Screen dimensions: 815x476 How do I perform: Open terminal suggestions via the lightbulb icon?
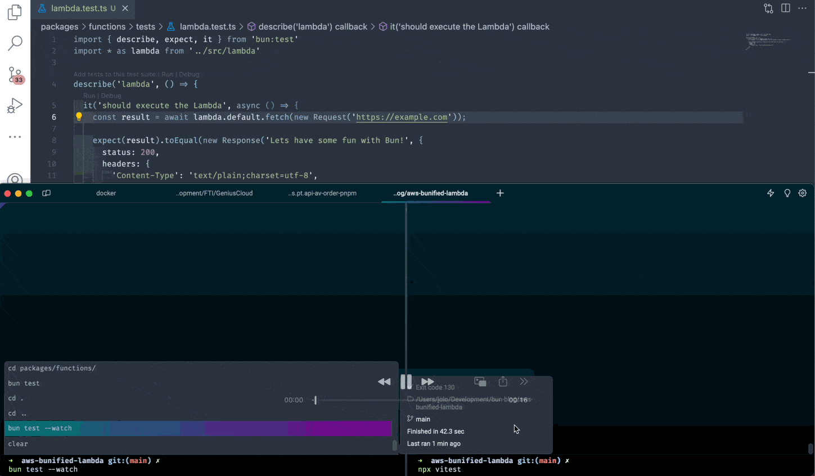pos(787,193)
